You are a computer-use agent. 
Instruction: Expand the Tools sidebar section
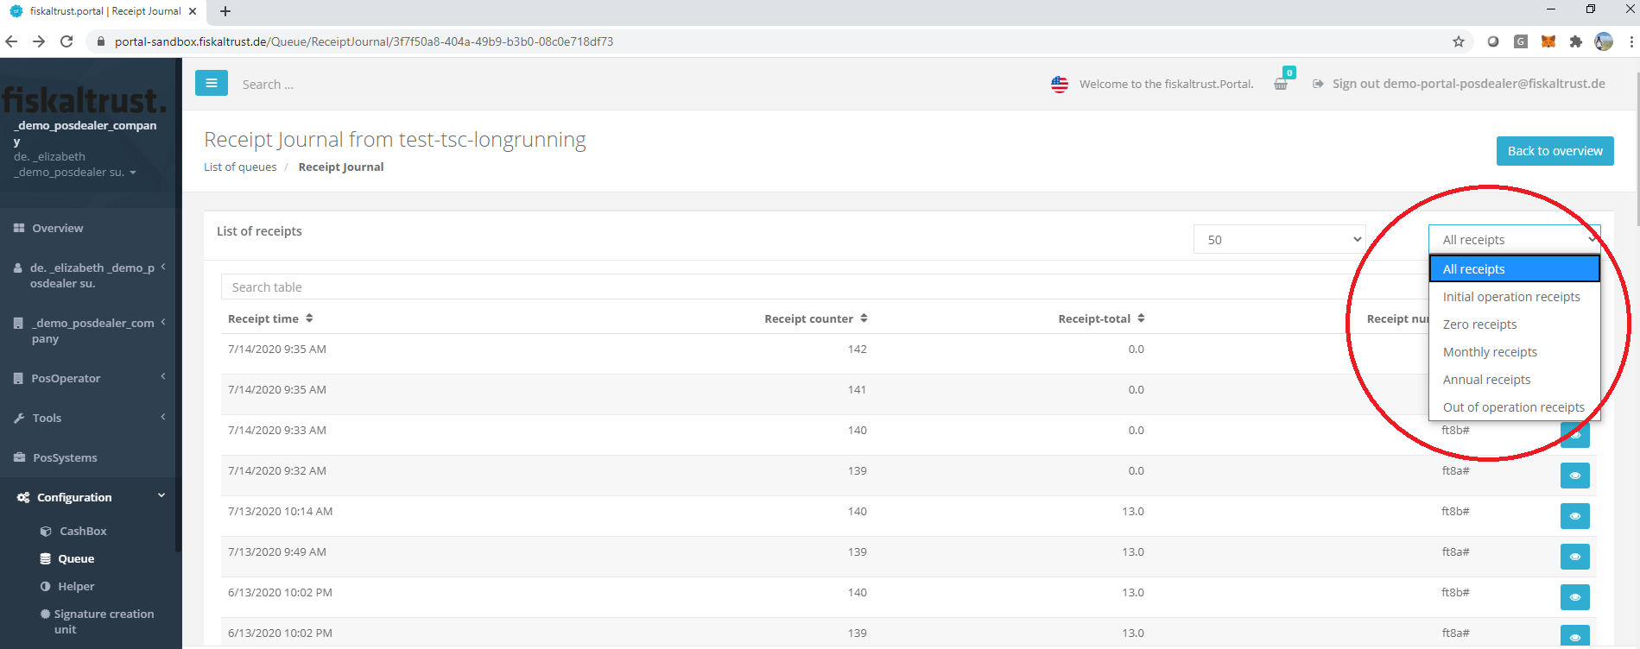tap(162, 417)
